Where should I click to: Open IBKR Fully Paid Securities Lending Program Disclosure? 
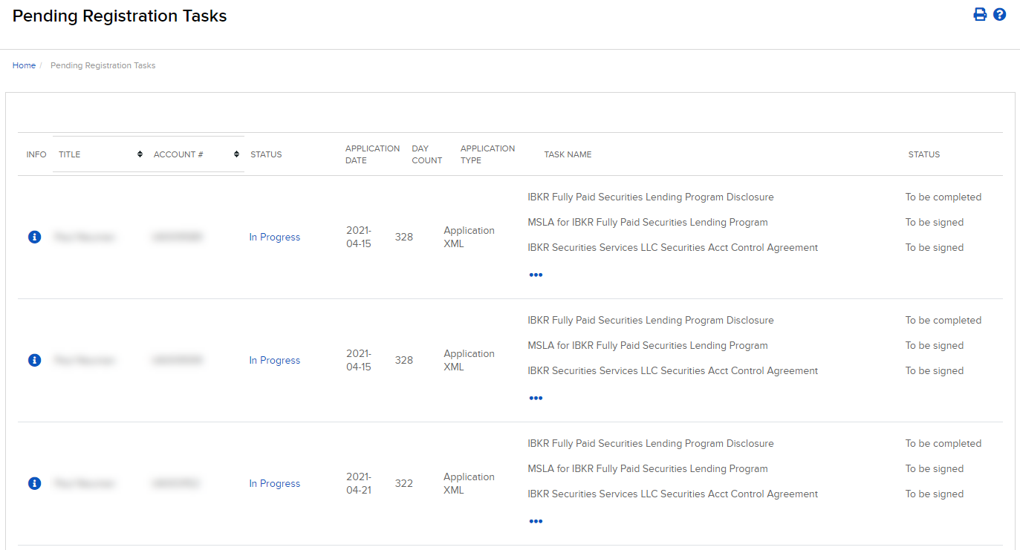pyautogui.click(x=650, y=197)
